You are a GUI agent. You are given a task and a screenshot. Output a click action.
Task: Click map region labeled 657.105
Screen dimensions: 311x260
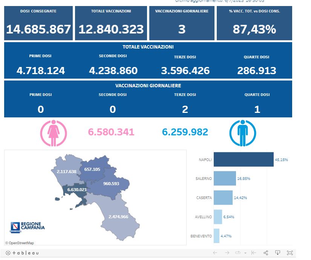coord(92,169)
